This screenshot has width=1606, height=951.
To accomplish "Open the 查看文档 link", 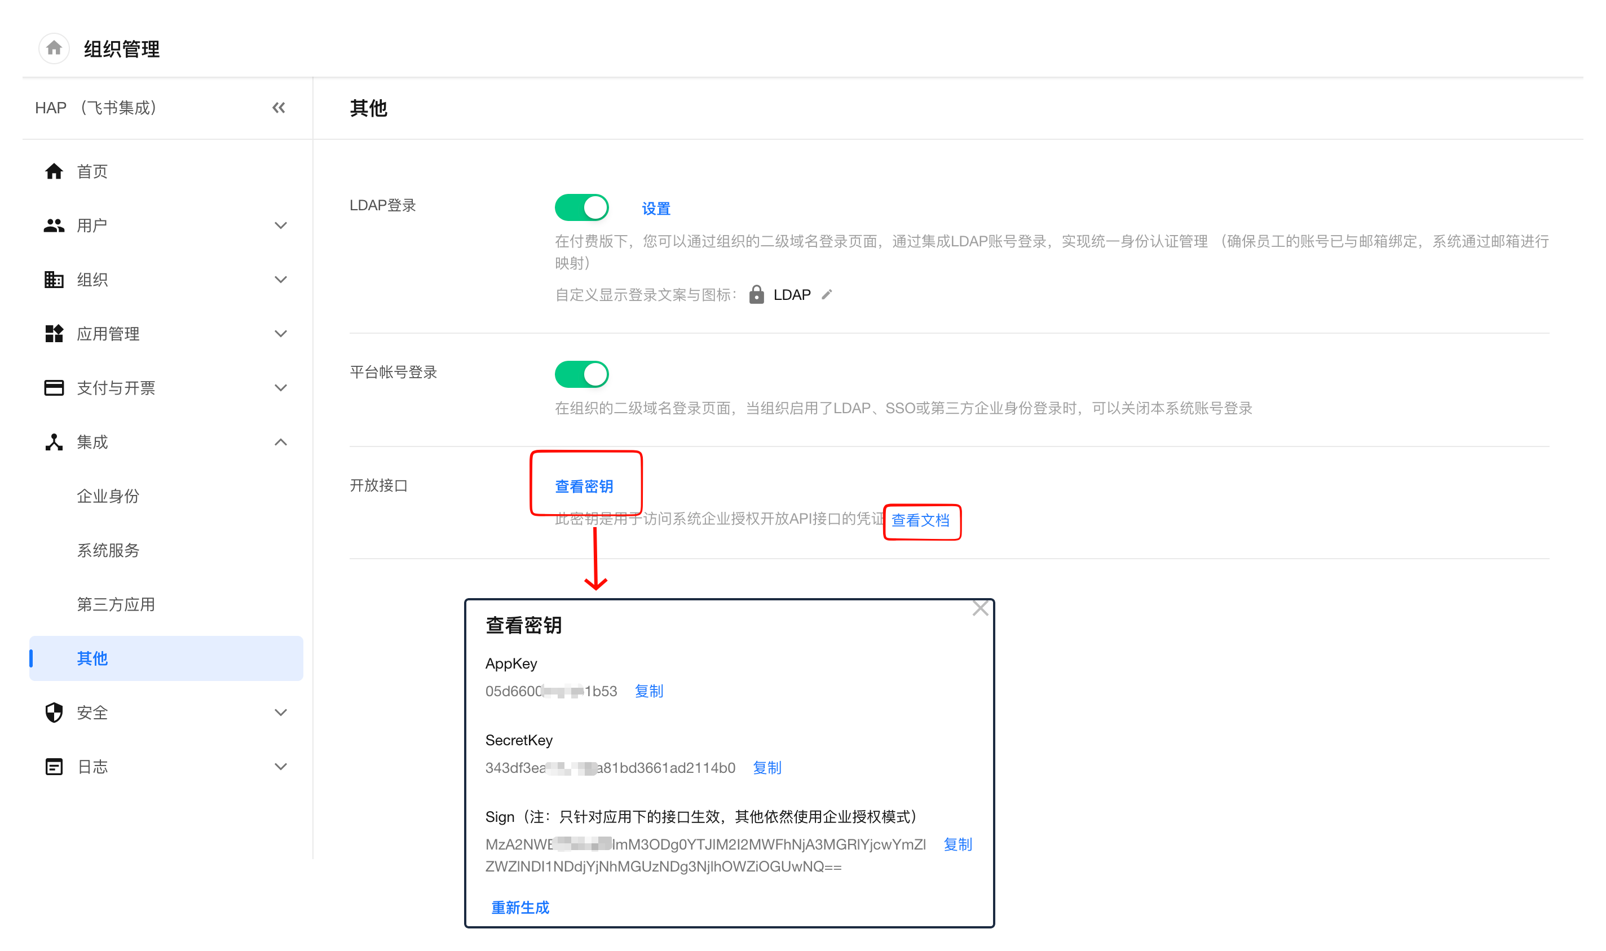I will (x=920, y=520).
